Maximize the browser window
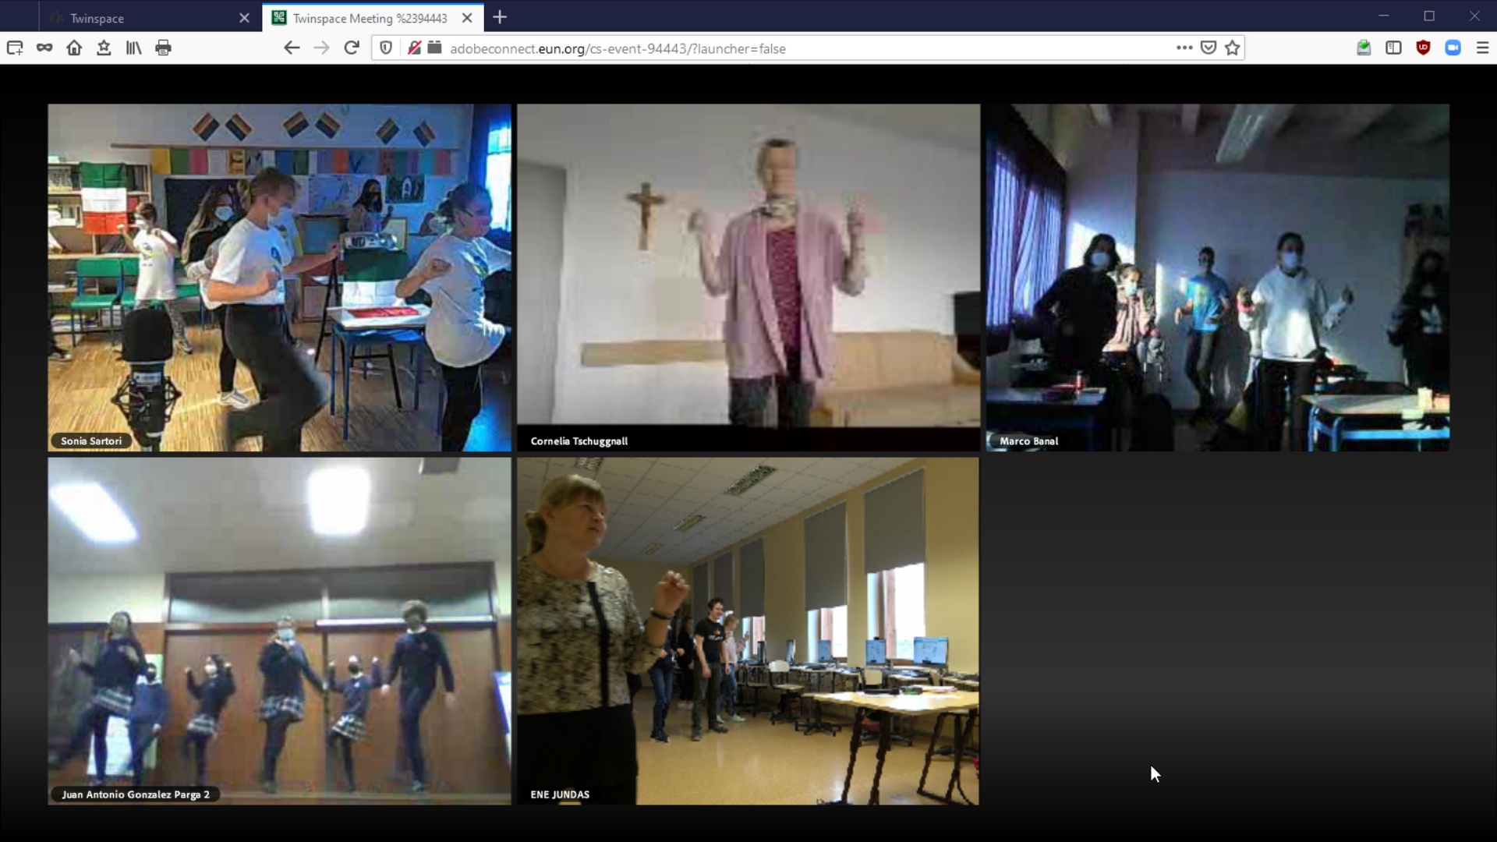The height and width of the screenshot is (842, 1497). tap(1429, 16)
